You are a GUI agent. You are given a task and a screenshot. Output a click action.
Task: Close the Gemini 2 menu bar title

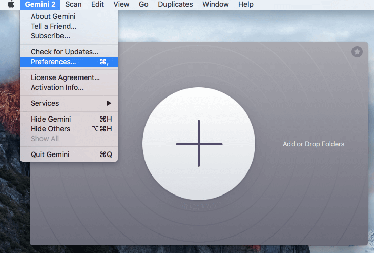point(40,4)
